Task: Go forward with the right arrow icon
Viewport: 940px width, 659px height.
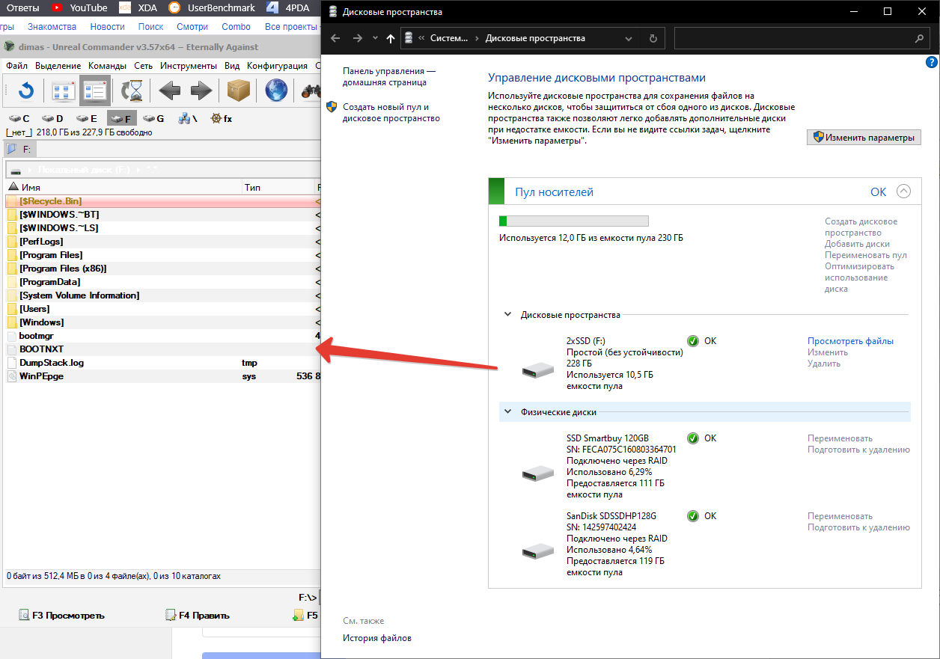Action: coord(201,91)
